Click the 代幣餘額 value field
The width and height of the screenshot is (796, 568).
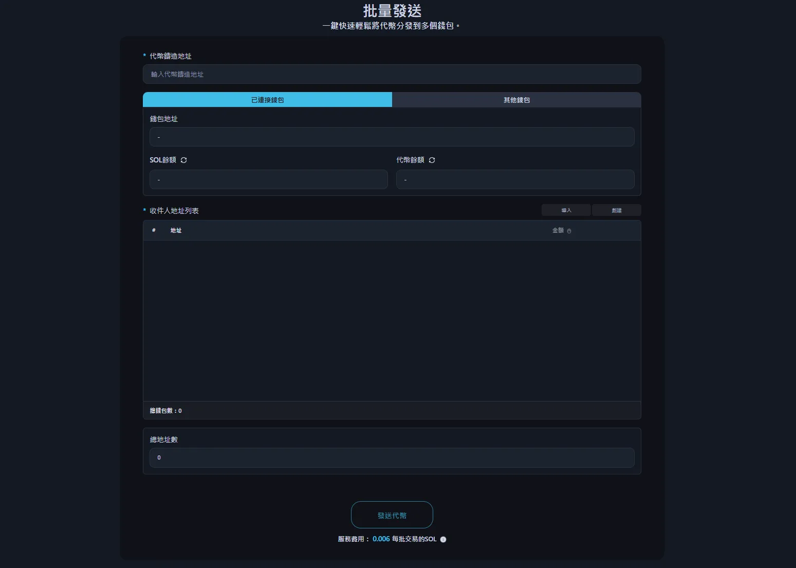[x=515, y=179]
